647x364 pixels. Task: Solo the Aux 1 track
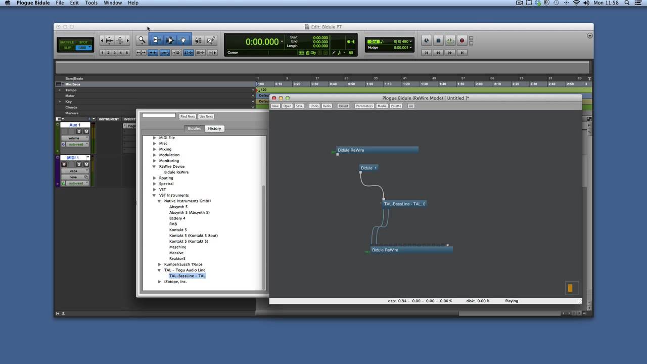(x=79, y=131)
